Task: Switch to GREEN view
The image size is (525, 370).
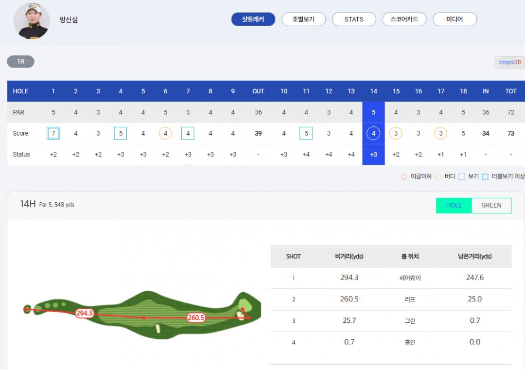Action: [x=491, y=205]
